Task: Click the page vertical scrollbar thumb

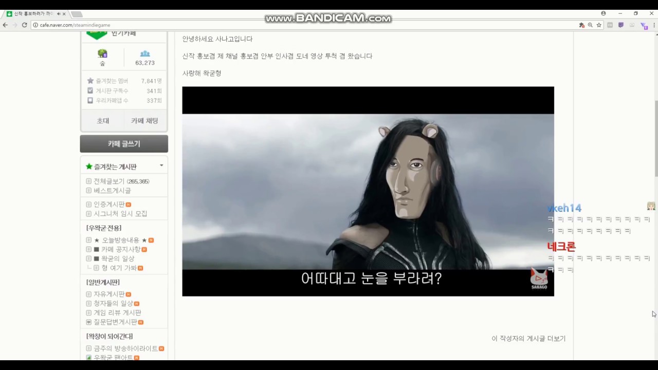Action: (x=655, y=139)
